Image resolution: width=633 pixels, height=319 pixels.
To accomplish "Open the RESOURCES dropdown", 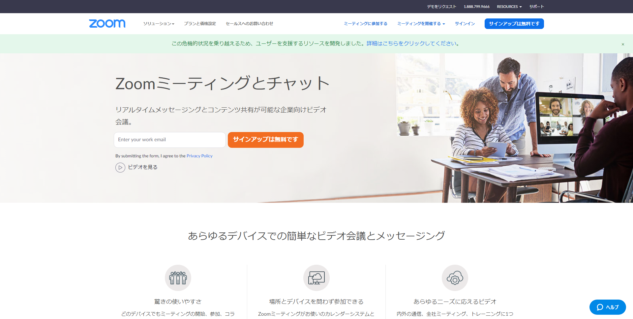I will (x=509, y=7).
